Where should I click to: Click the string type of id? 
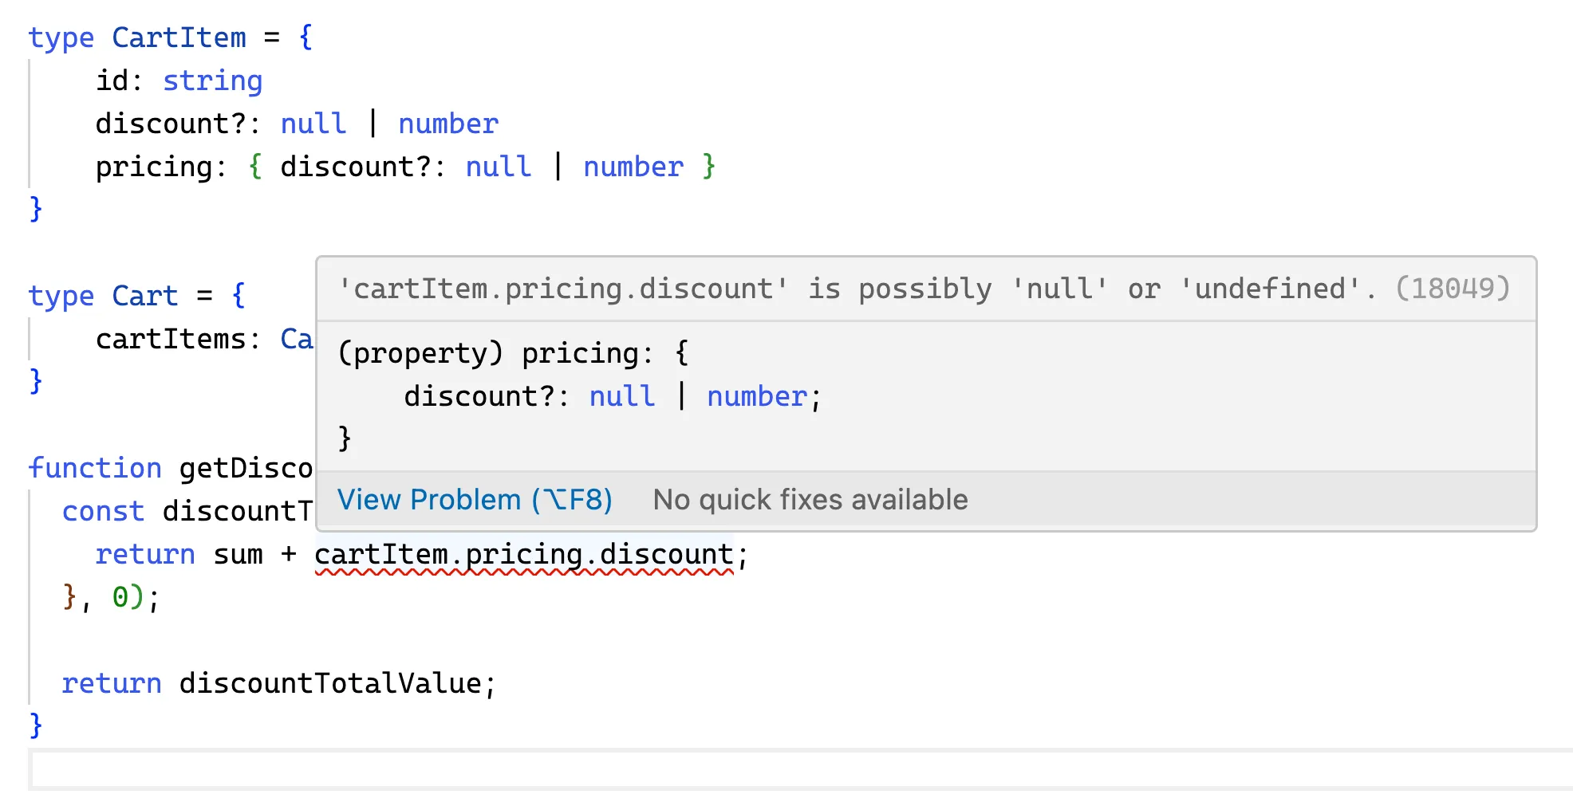point(212,80)
